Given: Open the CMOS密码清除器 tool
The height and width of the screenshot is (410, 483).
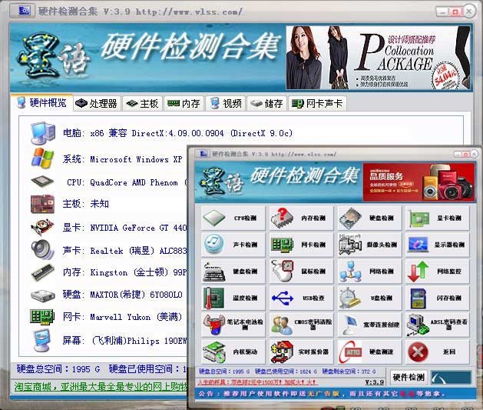Looking at the screenshot, I should [301, 325].
